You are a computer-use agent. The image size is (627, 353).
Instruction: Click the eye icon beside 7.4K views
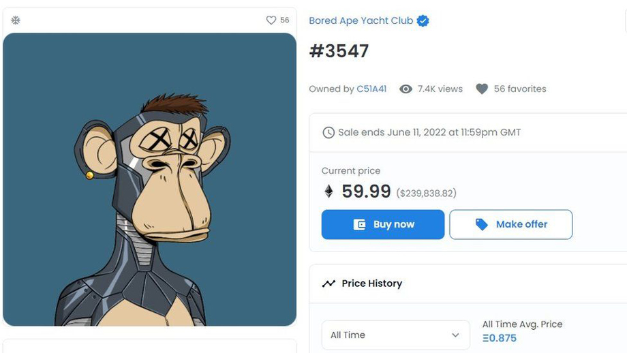(x=406, y=89)
